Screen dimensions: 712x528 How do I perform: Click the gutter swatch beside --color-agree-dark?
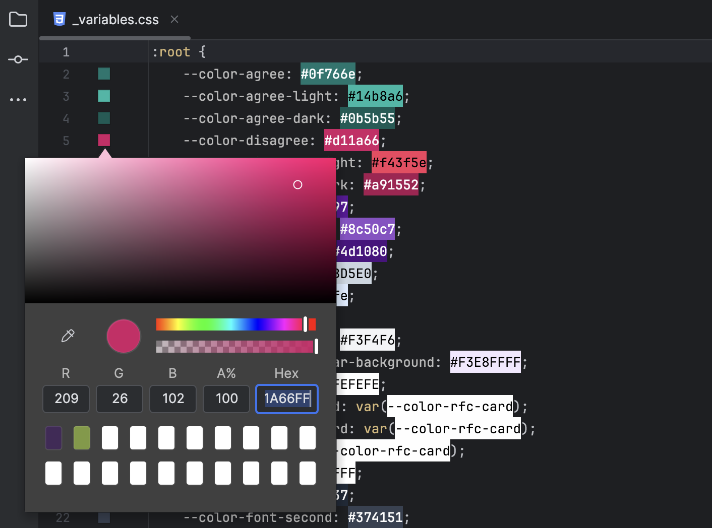click(103, 118)
